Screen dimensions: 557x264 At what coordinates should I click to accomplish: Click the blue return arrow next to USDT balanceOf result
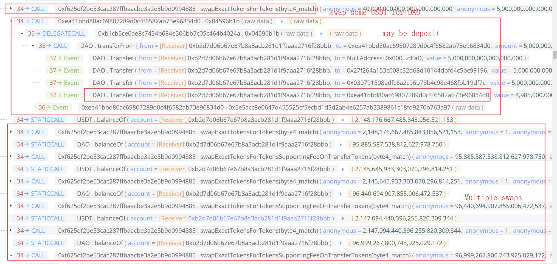click(343, 120)
